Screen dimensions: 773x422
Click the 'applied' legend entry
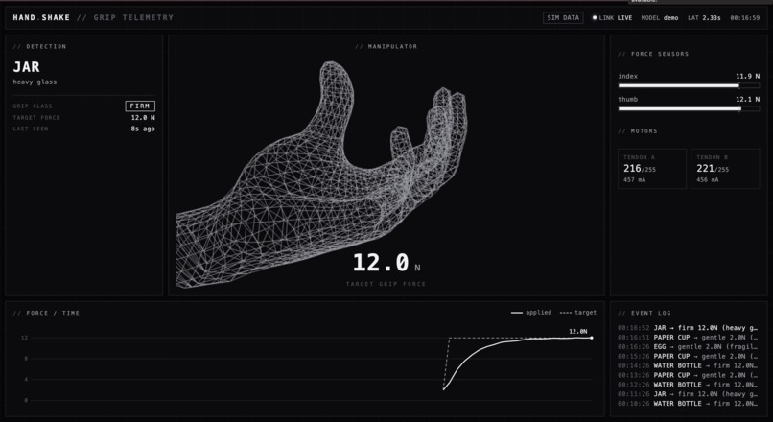tap(531, 313)
